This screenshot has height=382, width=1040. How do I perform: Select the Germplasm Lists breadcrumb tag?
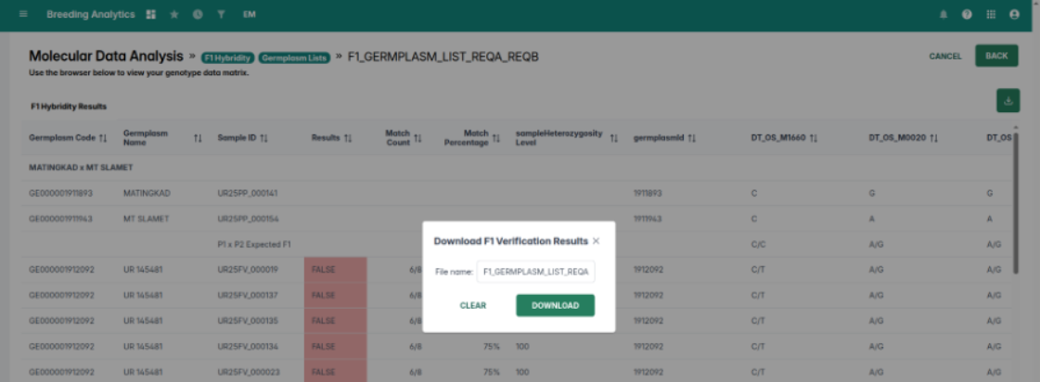tap(294, 57)
